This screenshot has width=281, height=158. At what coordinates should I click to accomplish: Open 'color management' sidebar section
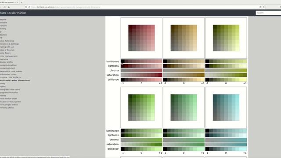point(9,56)
